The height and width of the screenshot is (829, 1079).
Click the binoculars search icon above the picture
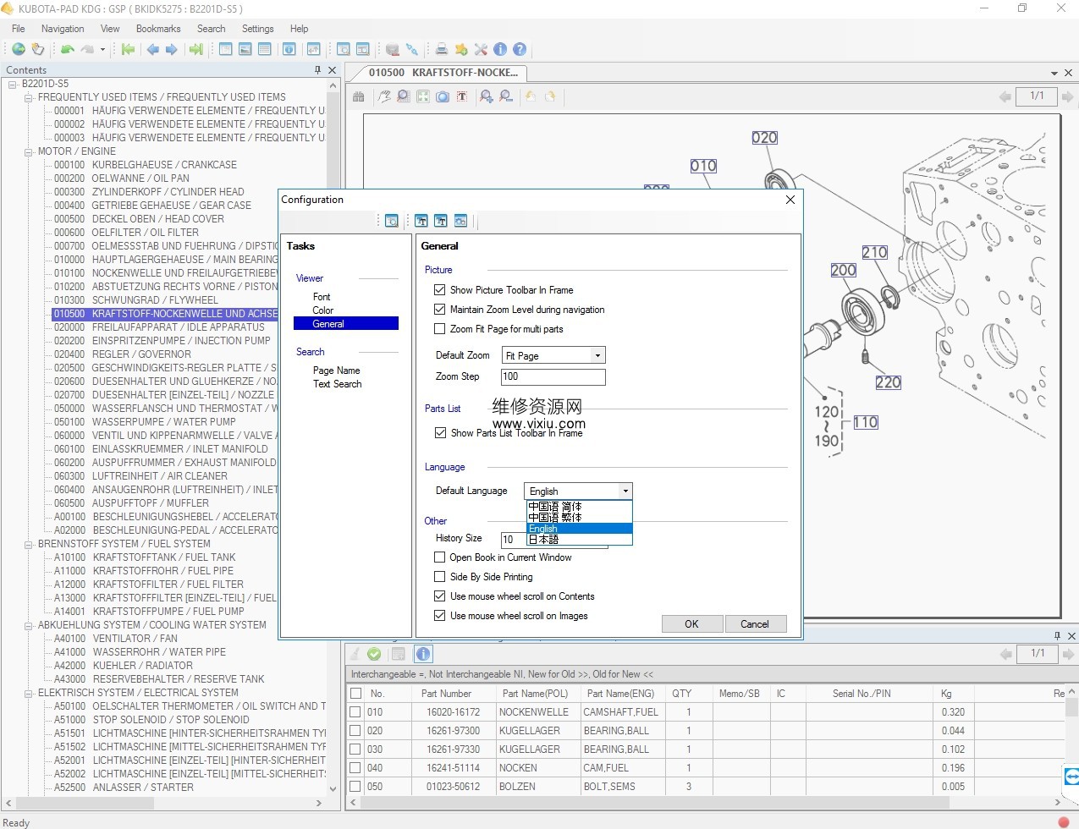click(x=359, y=96)
